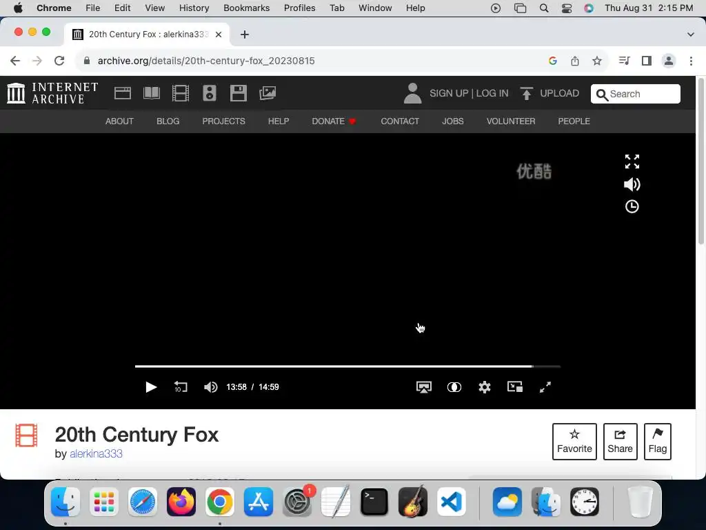The height and width of the screenshot is (530, 706).
Task: Launch Visual Studio Code from Dock
Action: [452, 502]
